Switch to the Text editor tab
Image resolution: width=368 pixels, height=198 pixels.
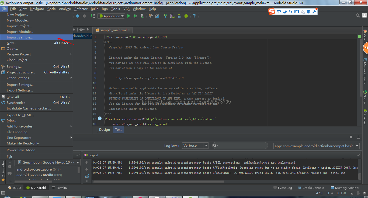click(118, 130)
